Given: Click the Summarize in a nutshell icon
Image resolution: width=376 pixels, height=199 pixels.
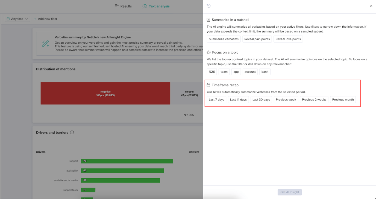Looking at the screenshot, I should [x=208, y=20].
